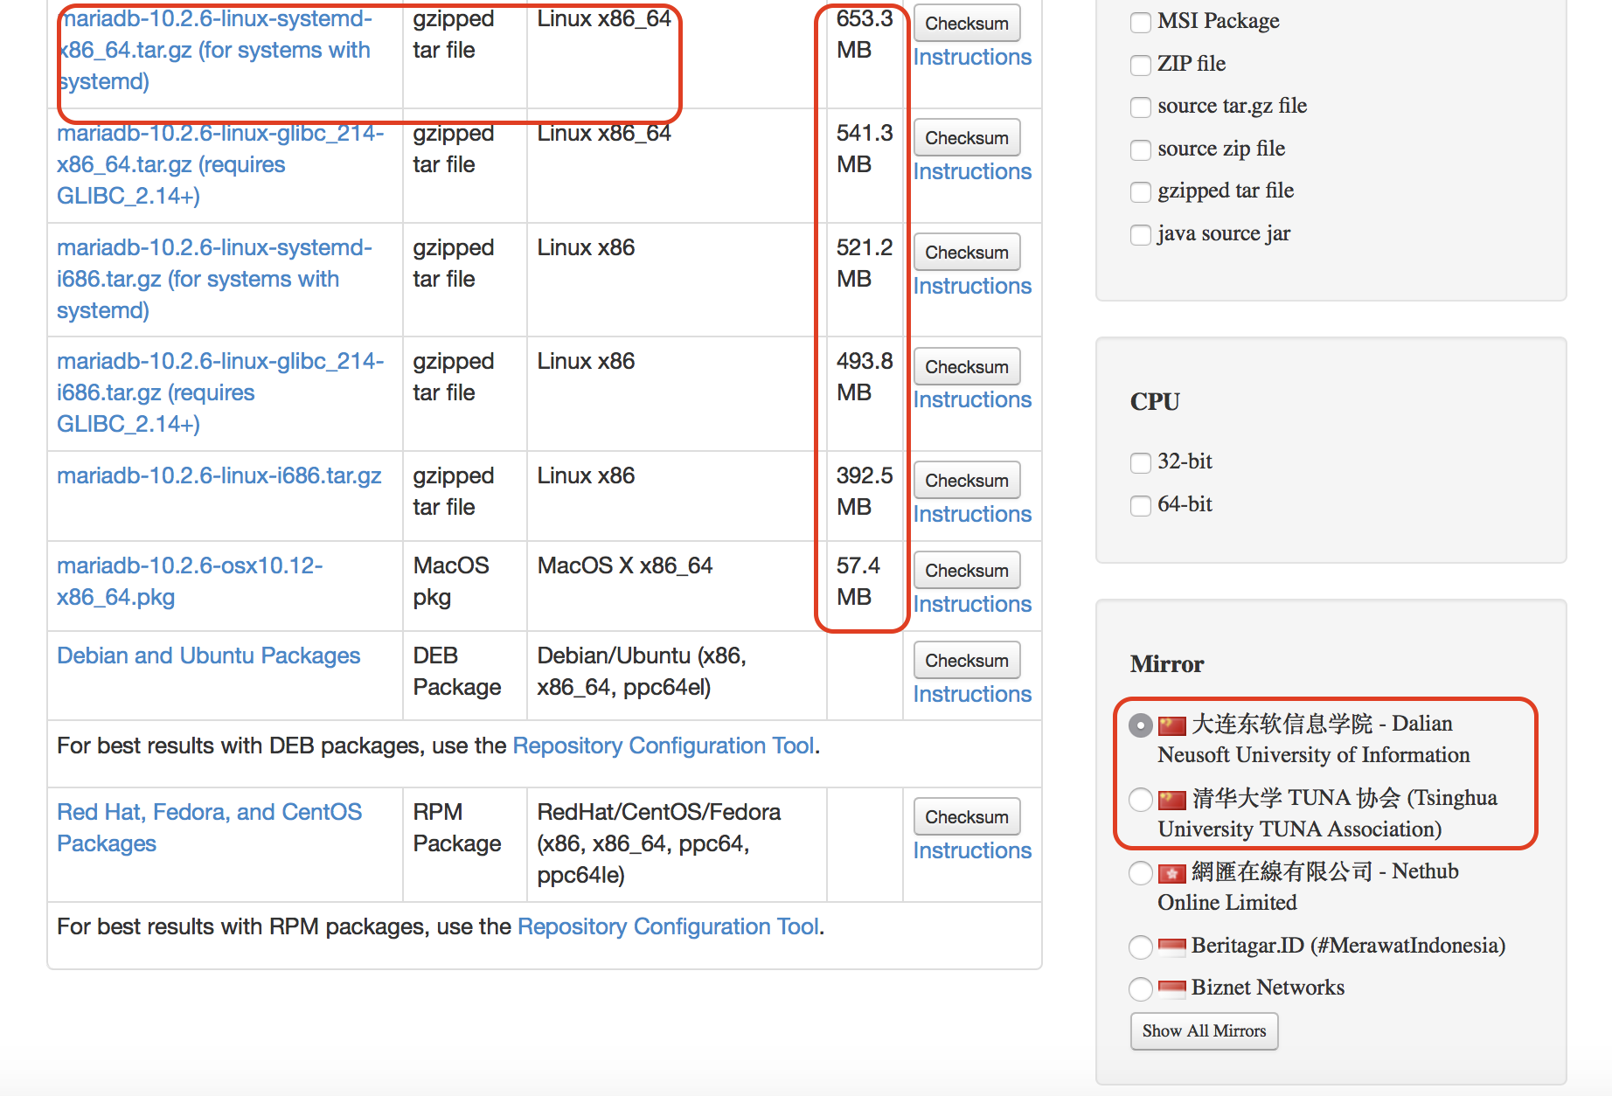View Checksum for the osx10.12 pkg file
1612x1096 pixels.
[967, 571]
